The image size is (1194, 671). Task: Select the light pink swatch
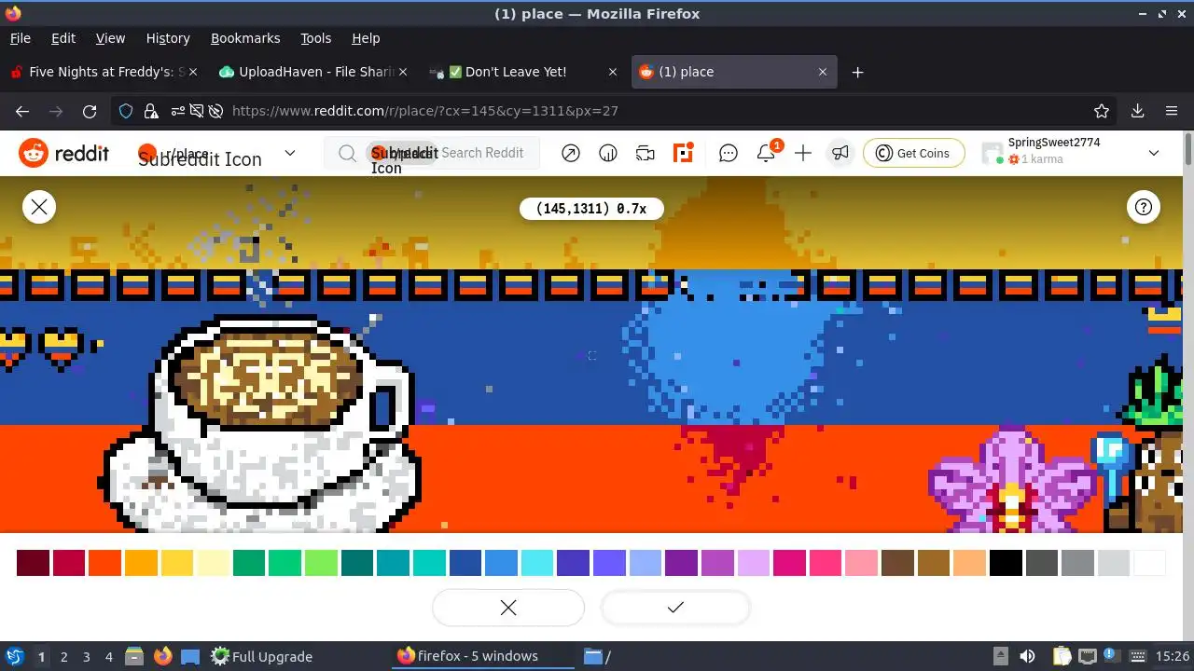862,563
